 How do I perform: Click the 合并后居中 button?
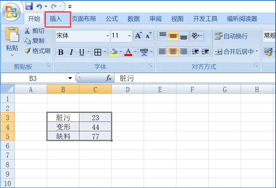tap(236, 52)
